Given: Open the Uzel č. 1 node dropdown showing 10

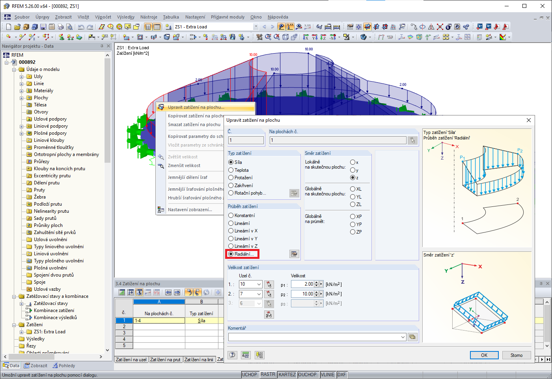Looking at the screenshot, I should (259, 284).
